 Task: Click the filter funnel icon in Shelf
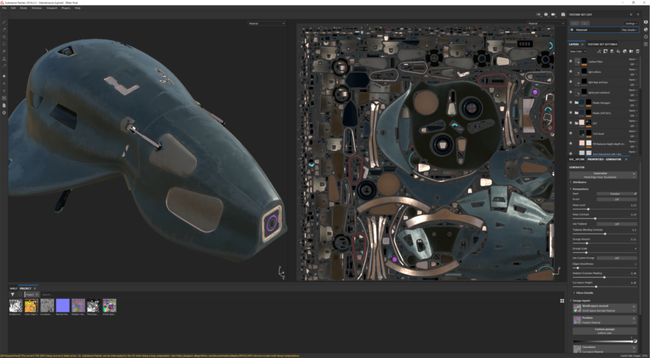click(13, 294)
